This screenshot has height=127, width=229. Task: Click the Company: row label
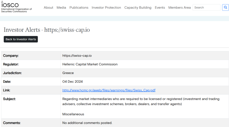coord(11,56)
